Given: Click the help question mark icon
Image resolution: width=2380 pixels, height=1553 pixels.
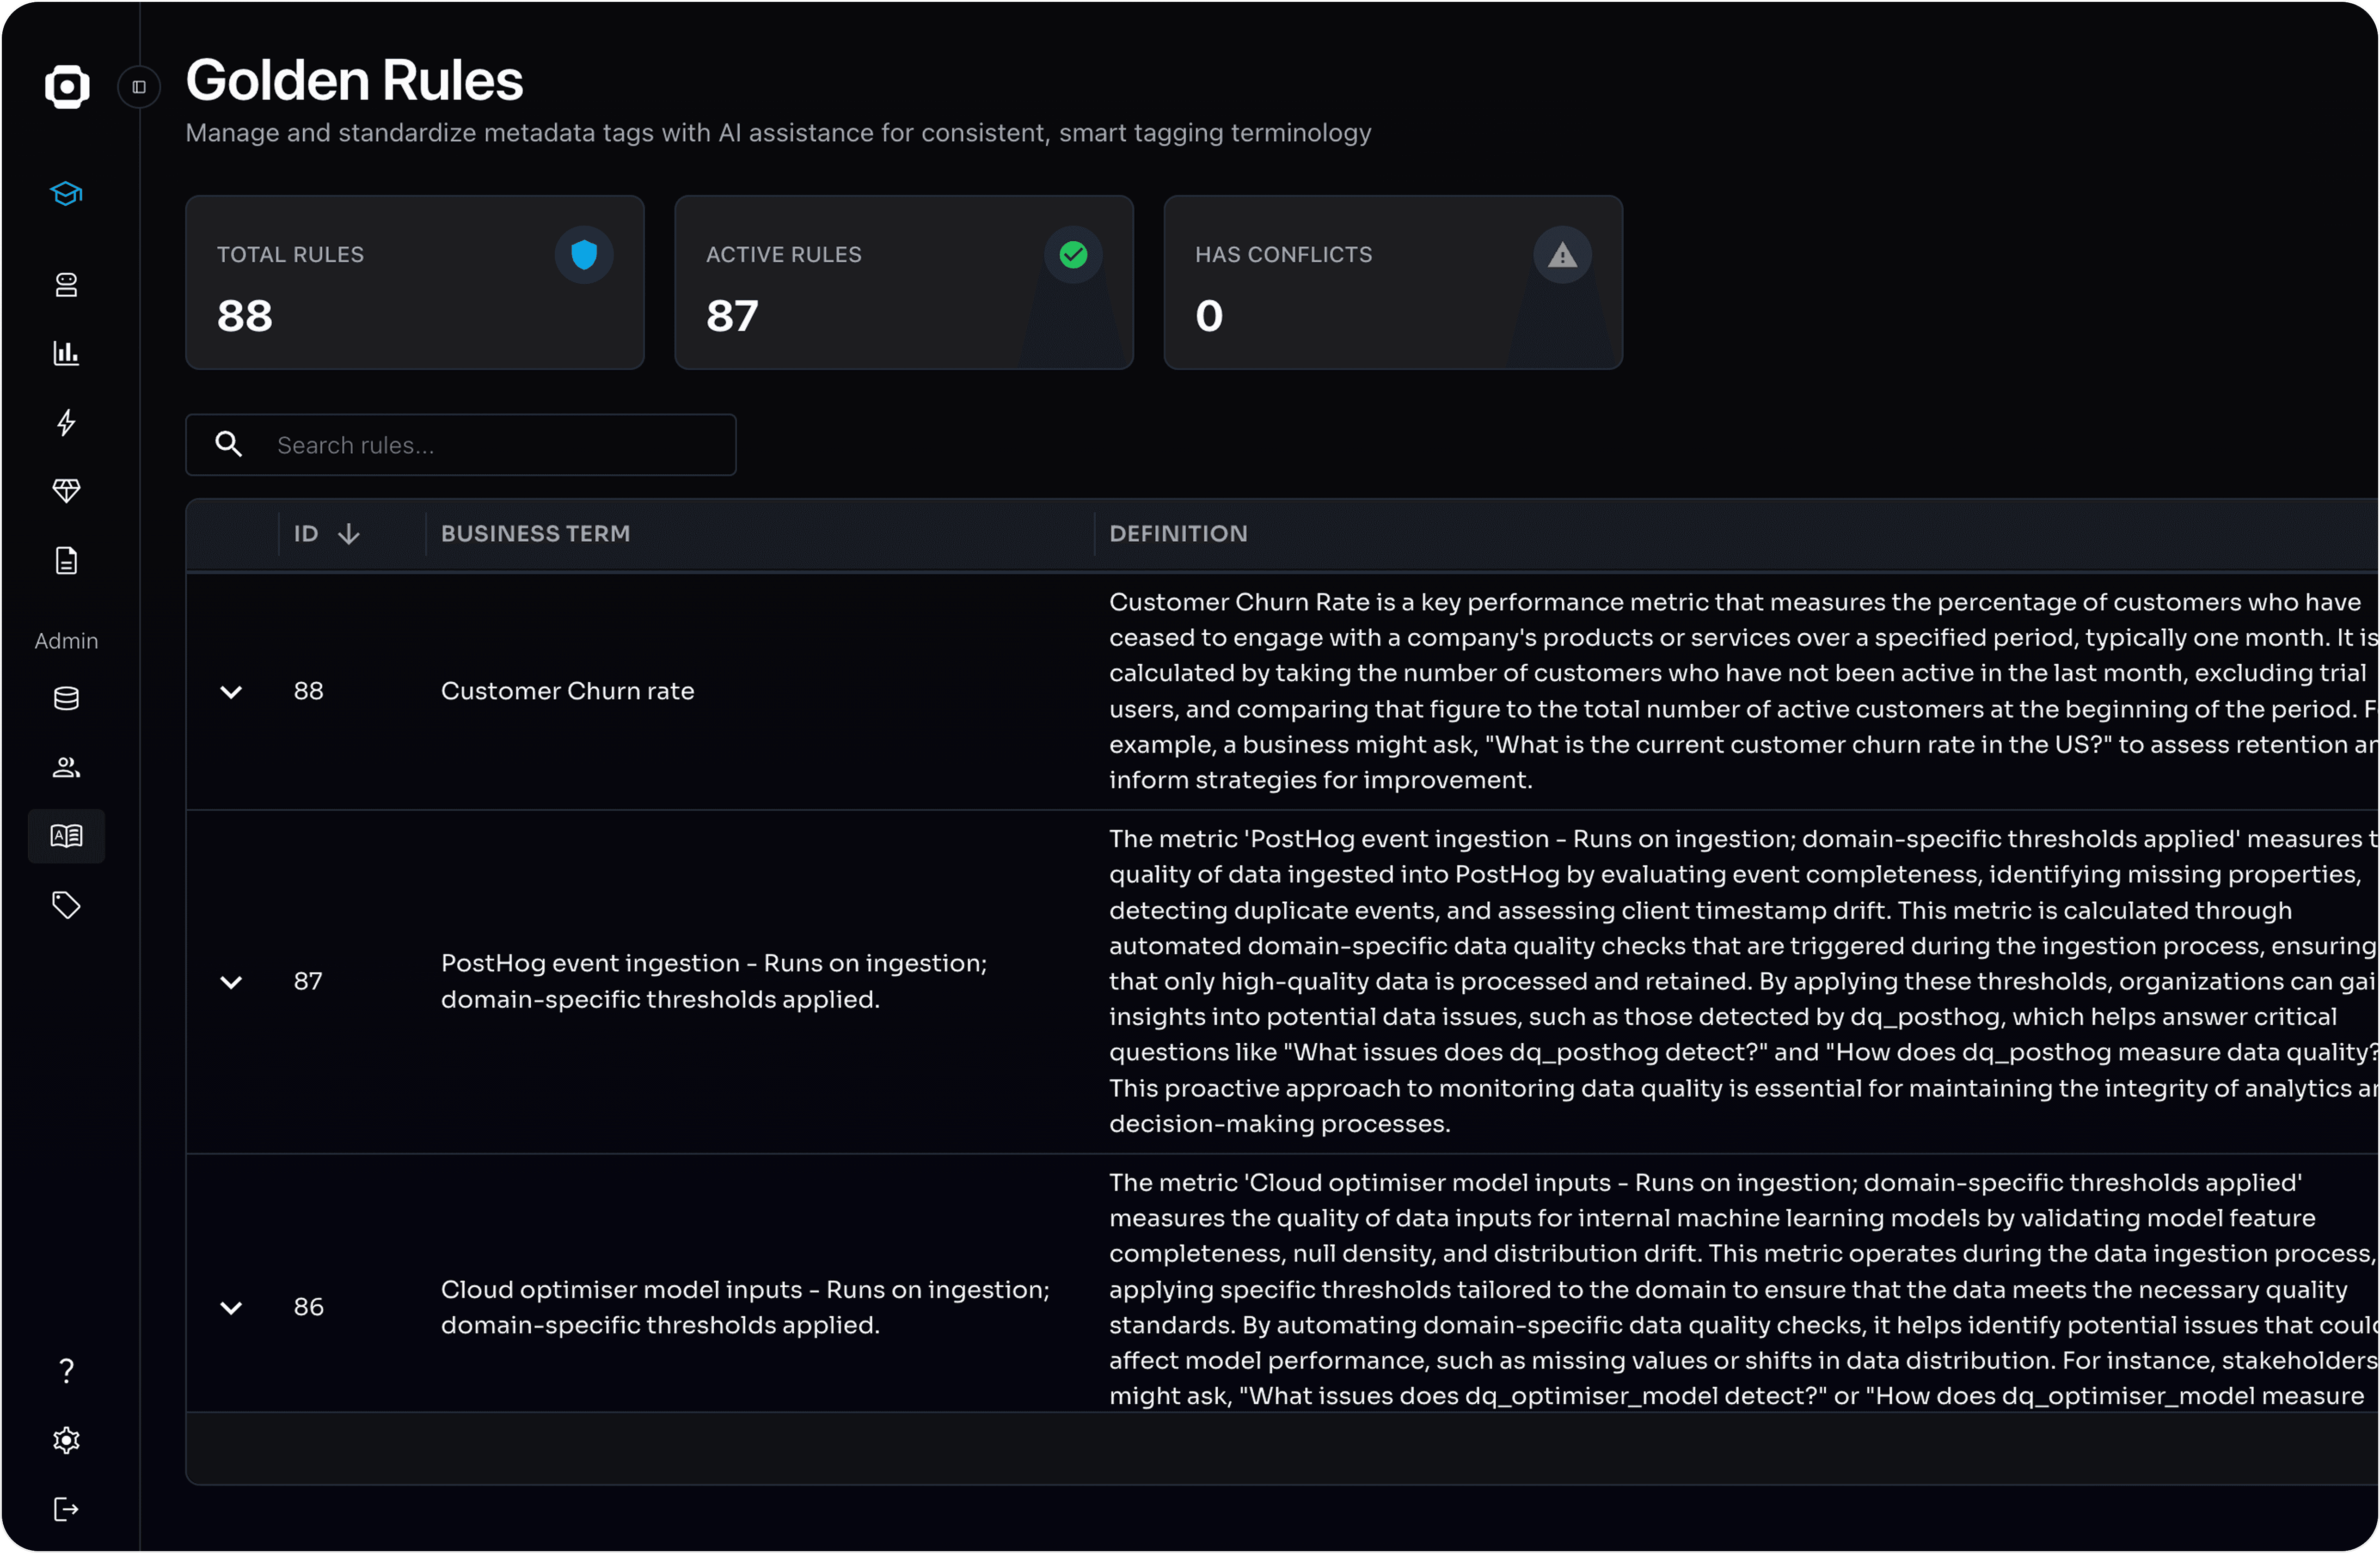Looking at the screenshot, I should [x=66, y=1370].
